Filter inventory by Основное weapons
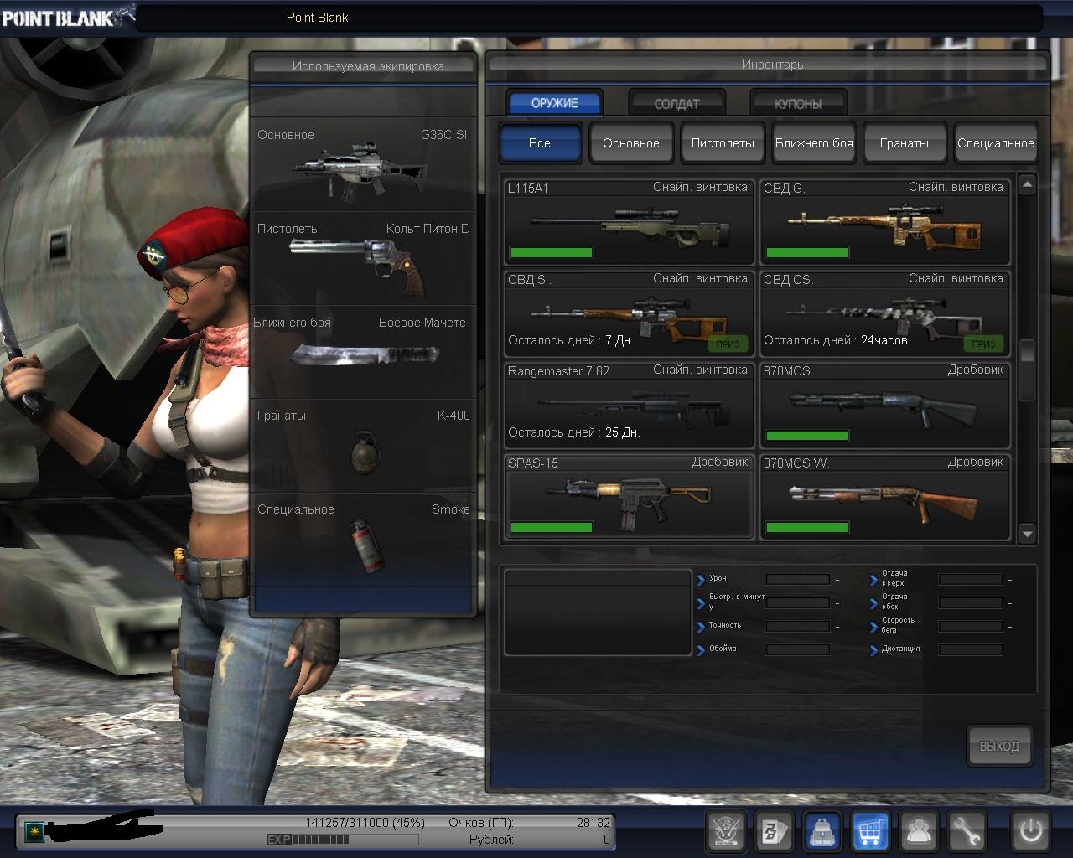The height and width of the screenshot is (858, 1073). pyautogui.click(x=631, y=142)
